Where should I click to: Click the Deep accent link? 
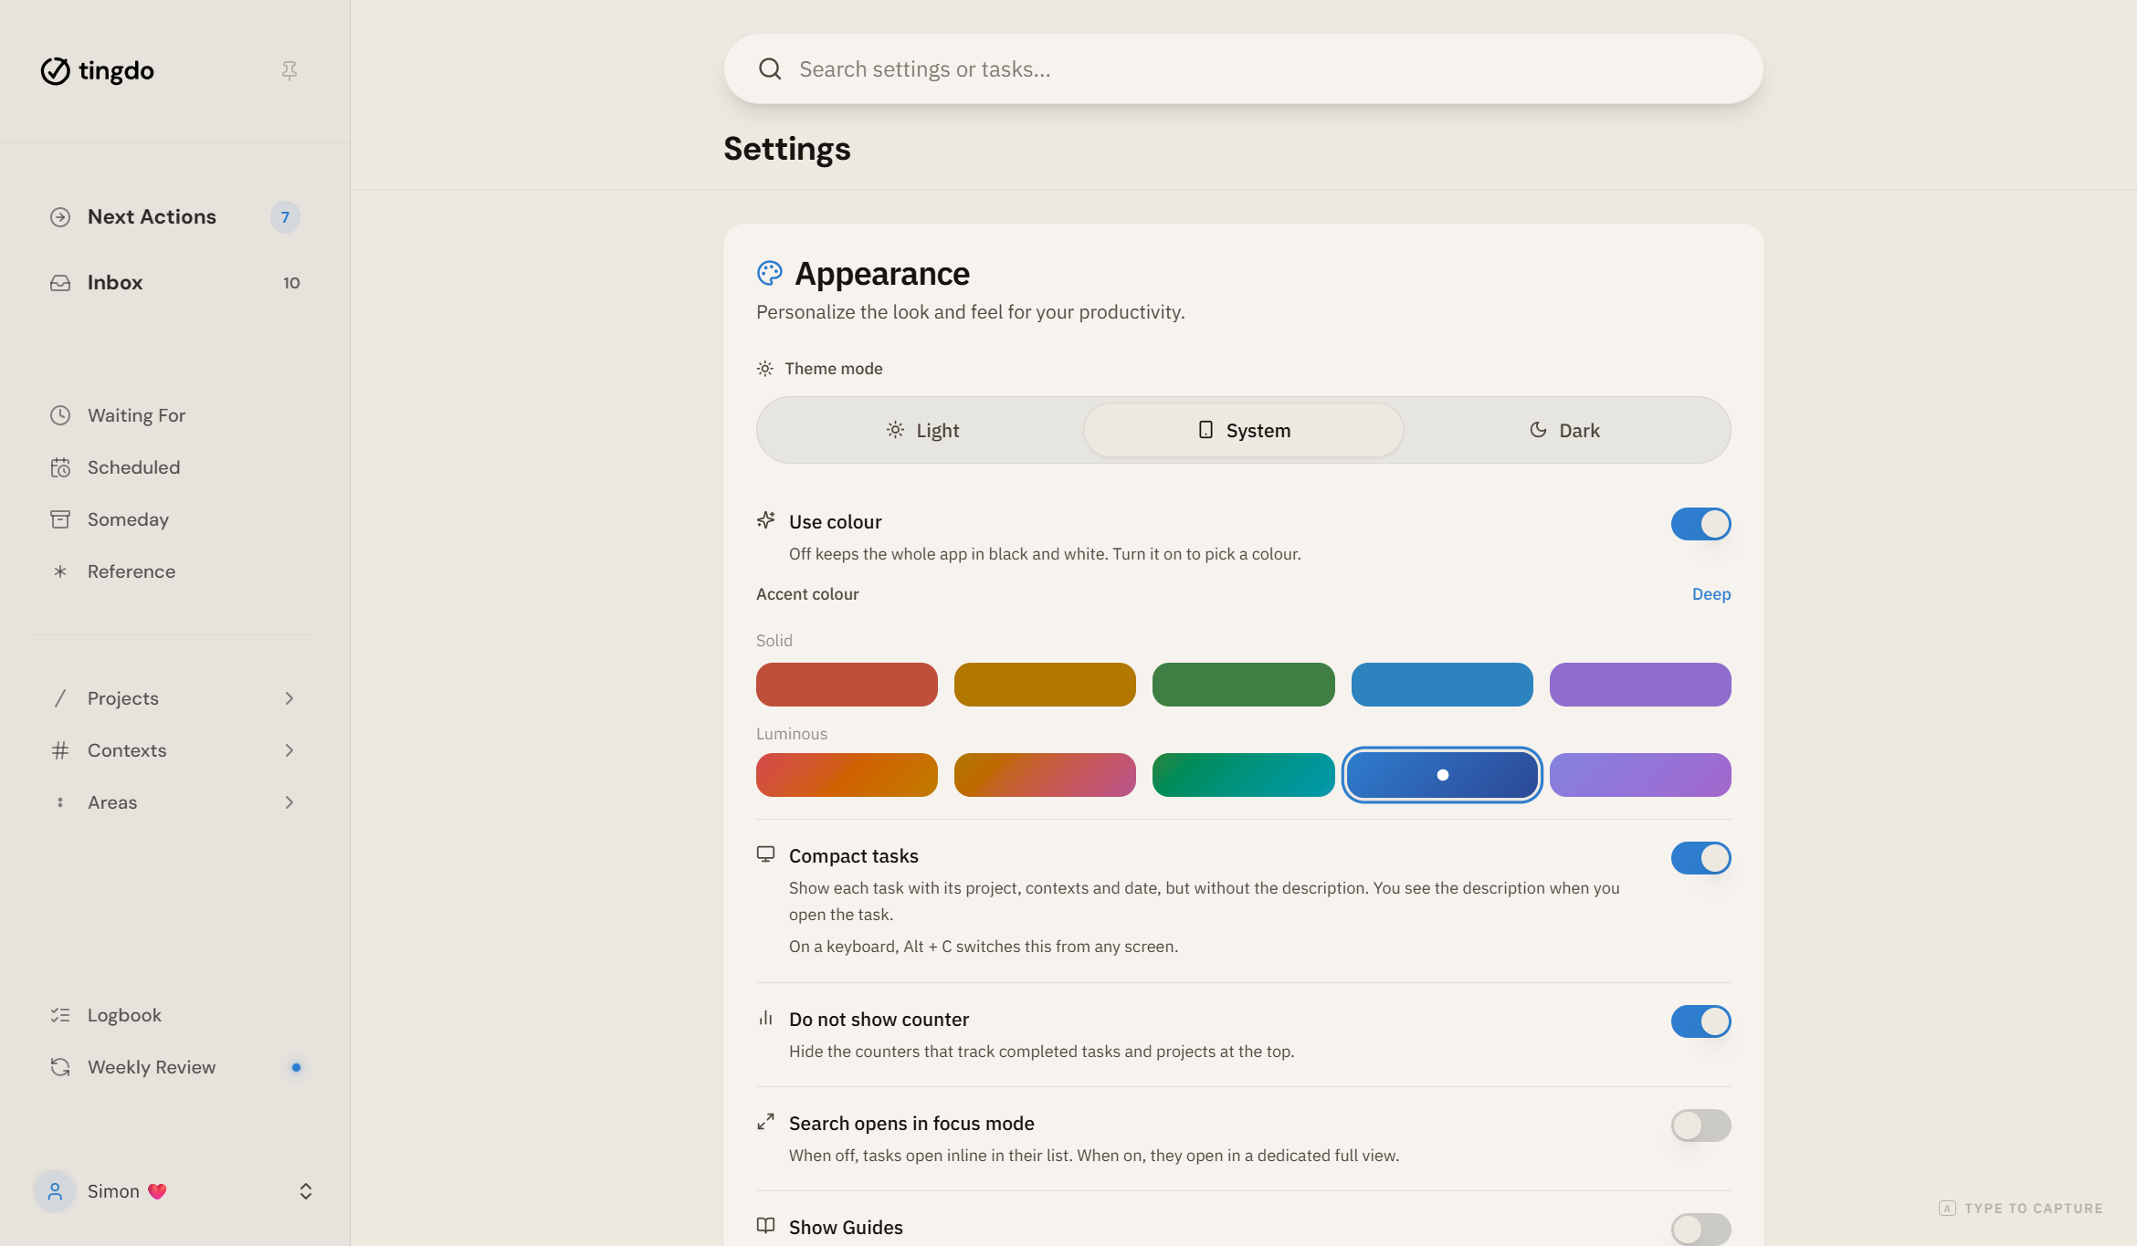(x=1711, y=594)
